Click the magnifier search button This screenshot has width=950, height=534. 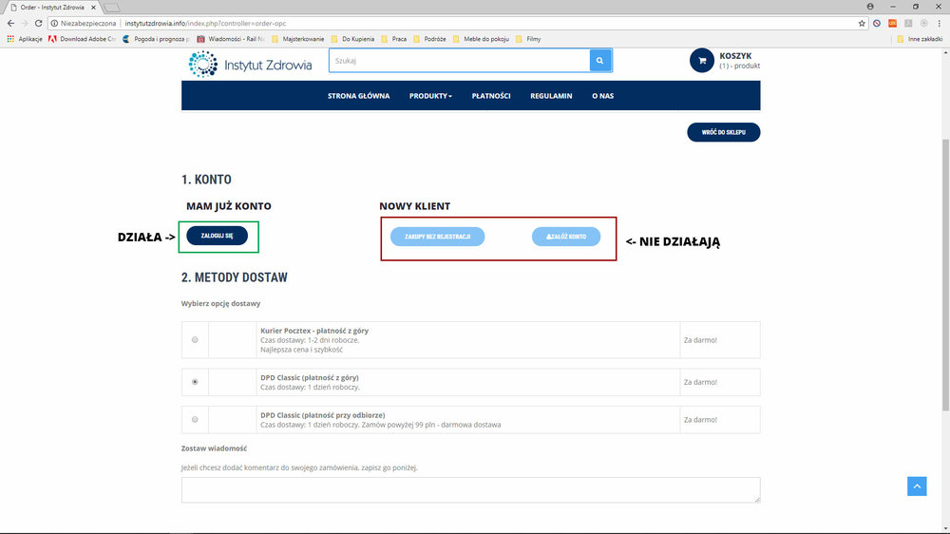599,61
